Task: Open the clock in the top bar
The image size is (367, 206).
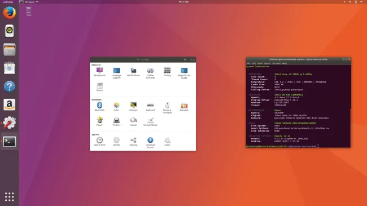Action: coord(183,2)
